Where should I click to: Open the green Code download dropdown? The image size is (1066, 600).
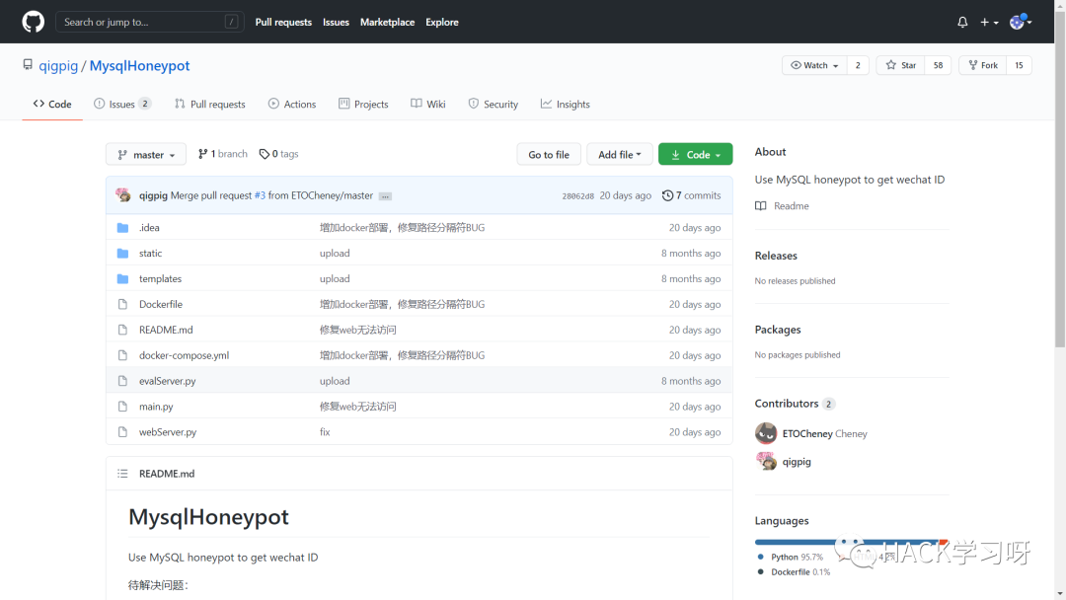696,154
